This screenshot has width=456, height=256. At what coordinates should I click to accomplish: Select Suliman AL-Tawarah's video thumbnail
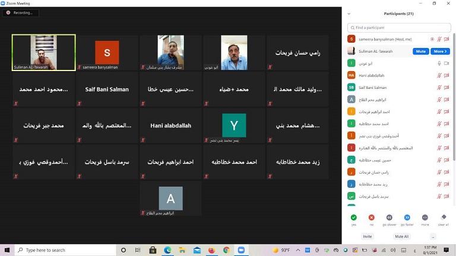coord(44,53)
